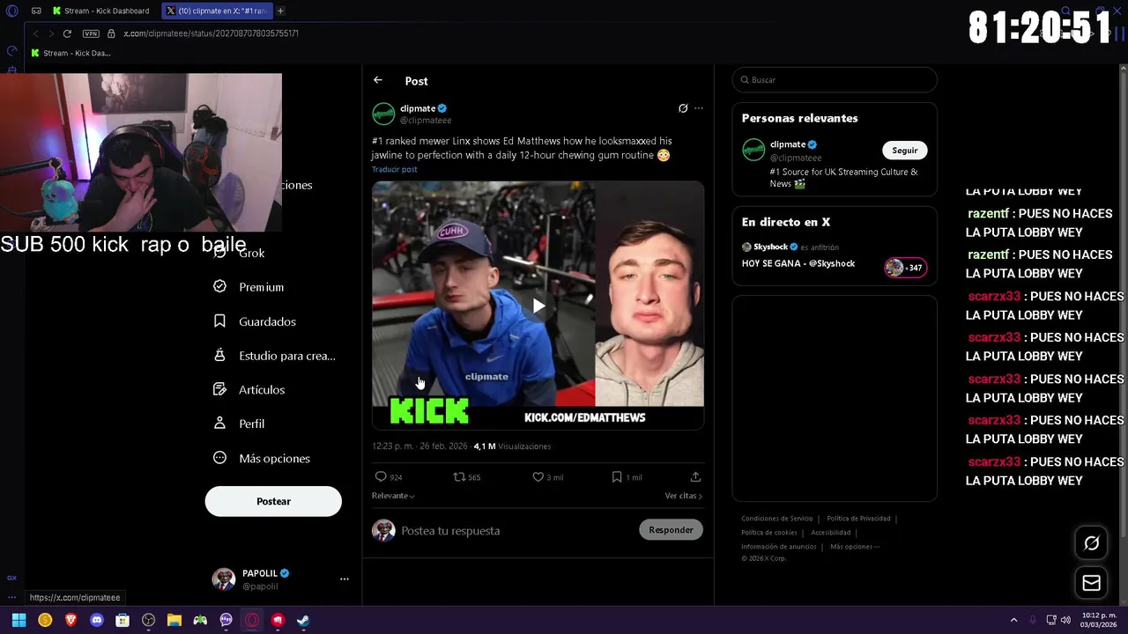Open Política de cookies link
Image resolution: width=1128 pixels, height=634 pixels.
click(x=769, y=533)
